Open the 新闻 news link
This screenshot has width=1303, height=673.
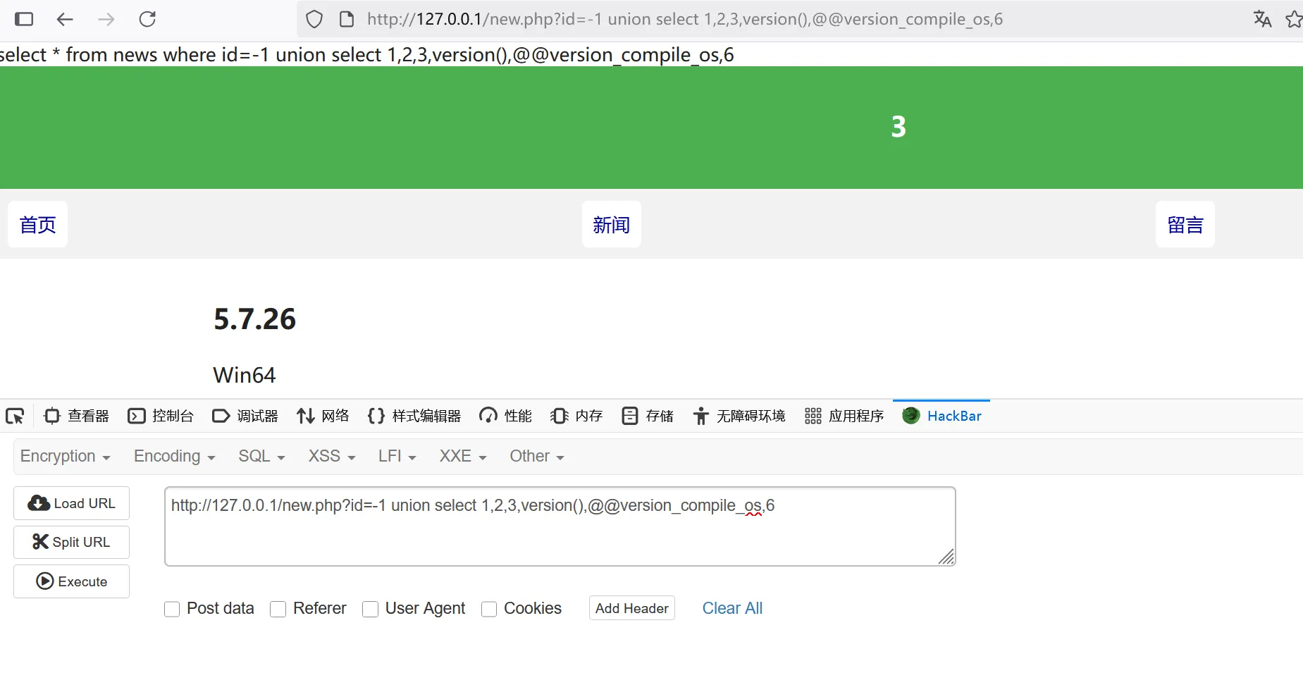coord(611,225)
